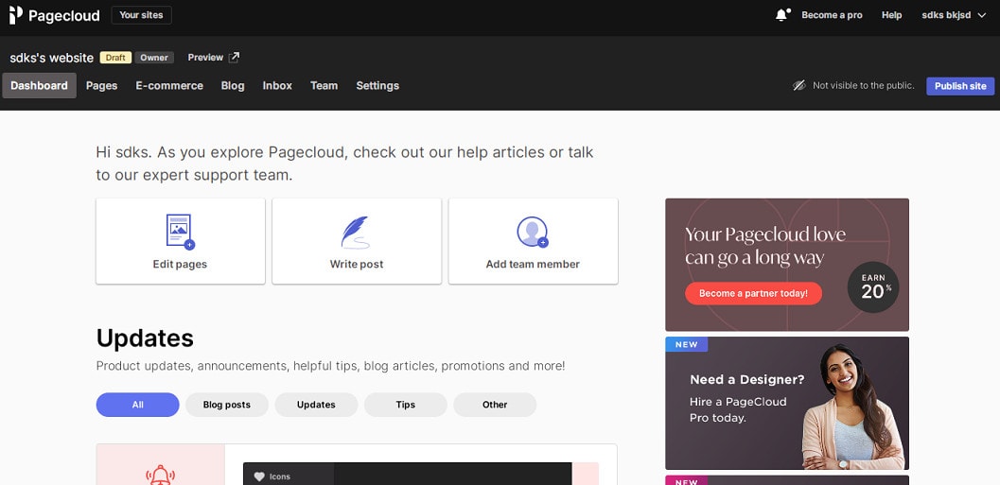
Task: Click the Draft status badge
Action: pyautogui.click(x=115, y=58)
